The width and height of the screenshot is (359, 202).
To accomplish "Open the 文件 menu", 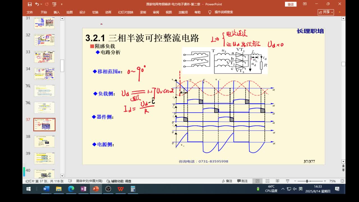I will coord(30,12).
